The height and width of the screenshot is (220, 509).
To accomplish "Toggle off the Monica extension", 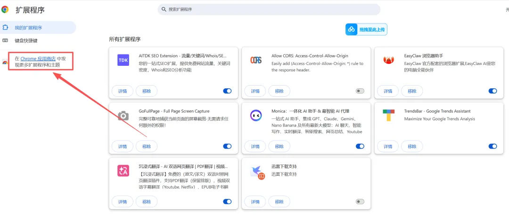I will (360, 147).
